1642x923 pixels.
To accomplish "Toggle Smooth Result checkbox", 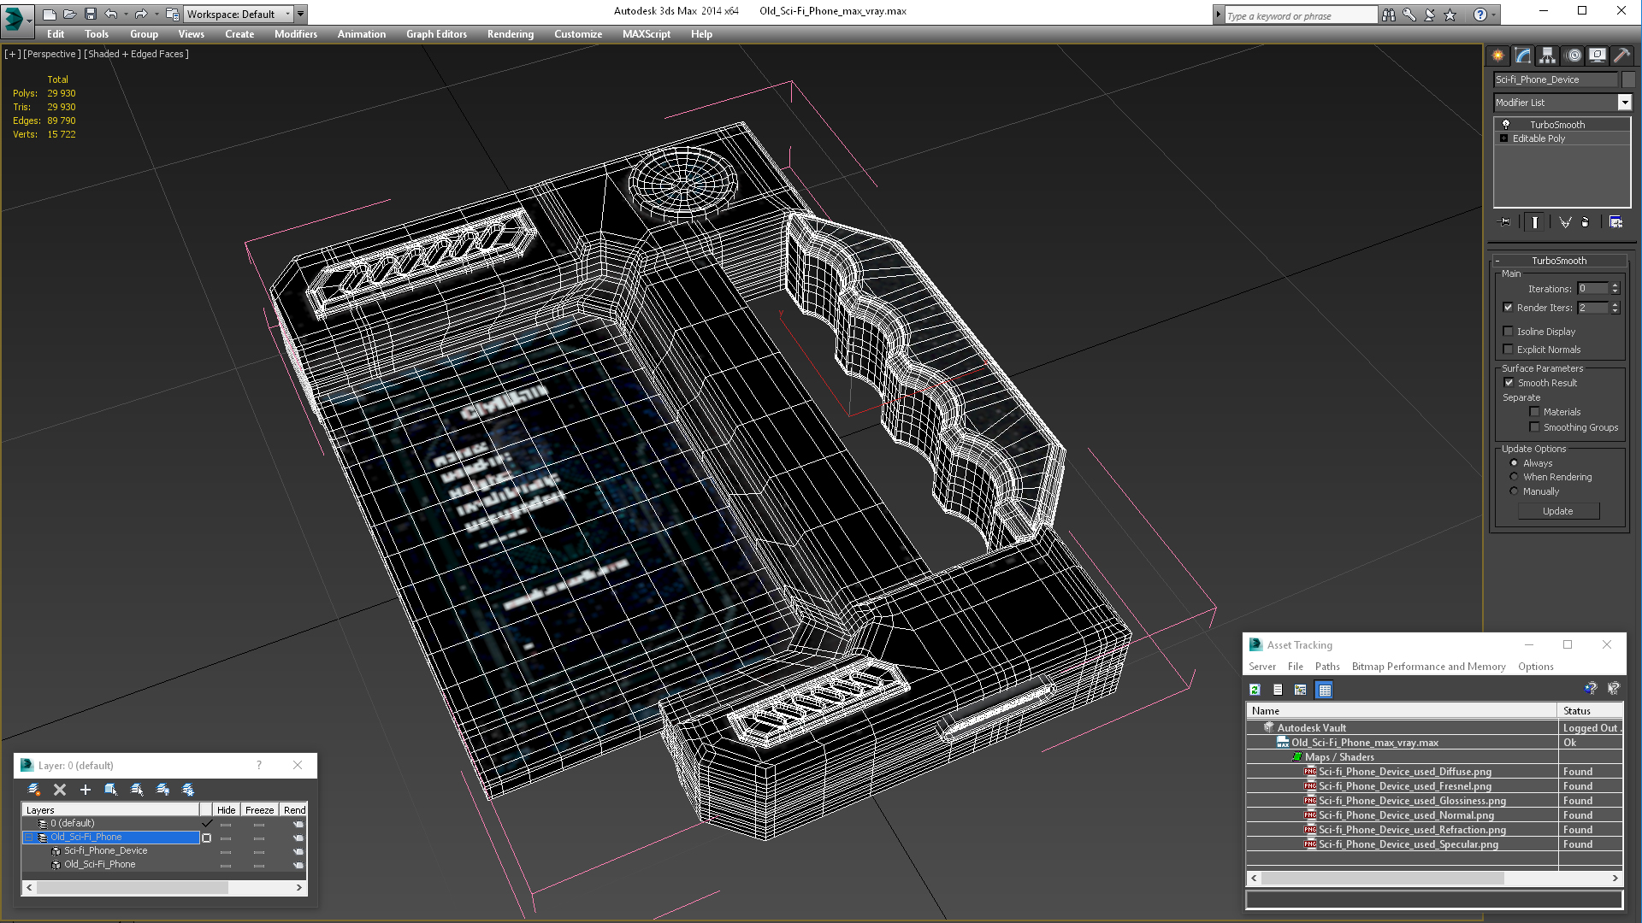I will [1509, 383].
